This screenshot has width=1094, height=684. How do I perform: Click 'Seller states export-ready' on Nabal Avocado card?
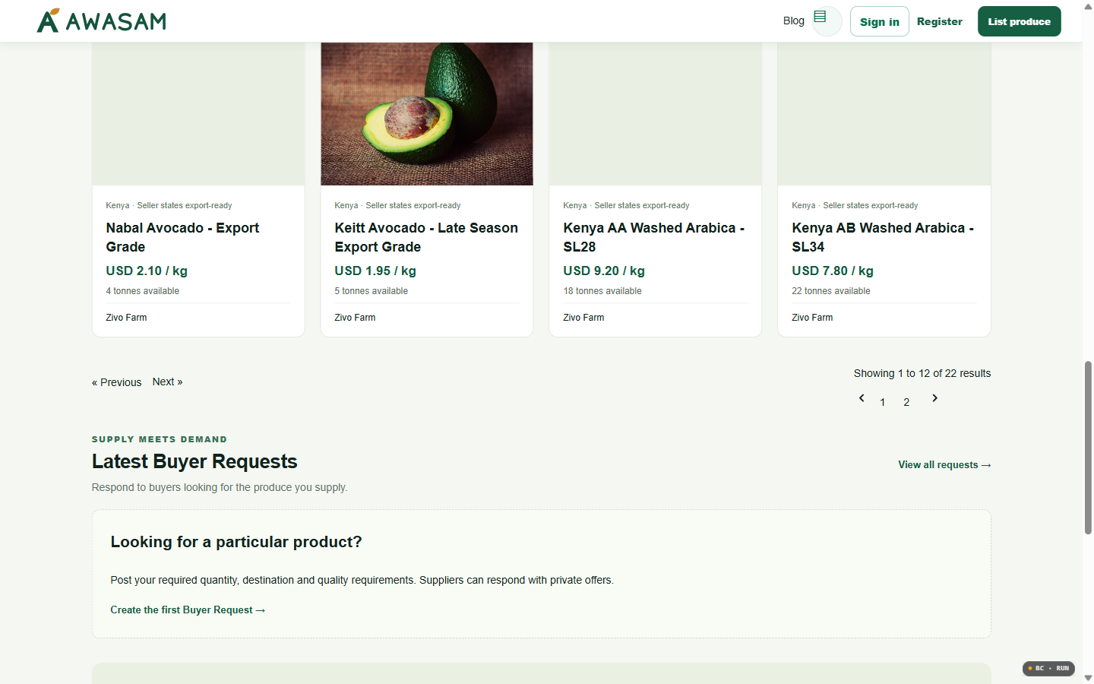[185, 205]
